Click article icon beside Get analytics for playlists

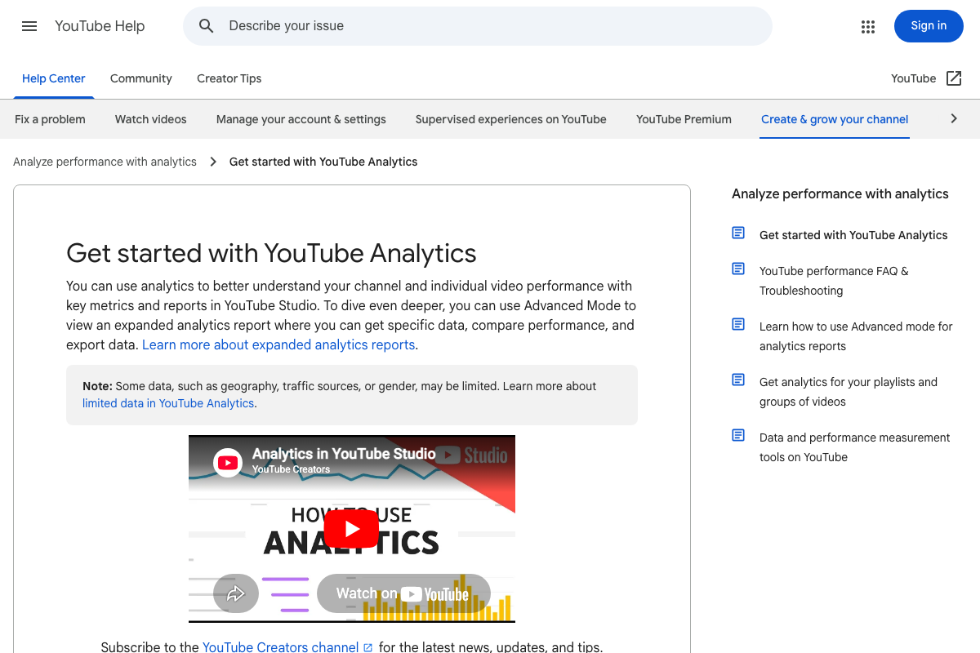point(738,380)
